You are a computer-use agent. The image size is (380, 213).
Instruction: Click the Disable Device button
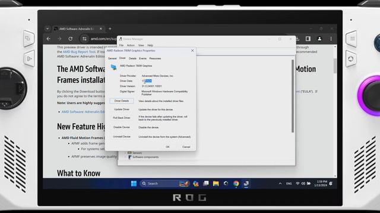point(121,127)
